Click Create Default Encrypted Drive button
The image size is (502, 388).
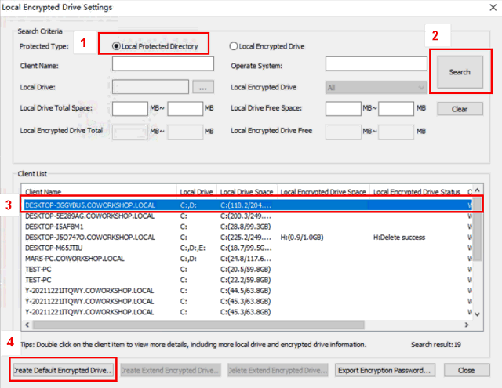click(x=63, y=369)
